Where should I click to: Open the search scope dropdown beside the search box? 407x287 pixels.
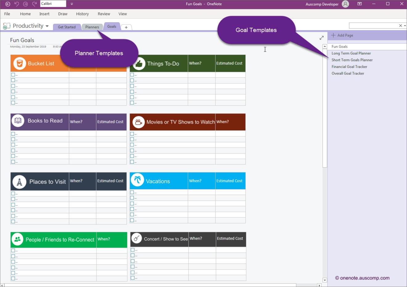[404, 26]
